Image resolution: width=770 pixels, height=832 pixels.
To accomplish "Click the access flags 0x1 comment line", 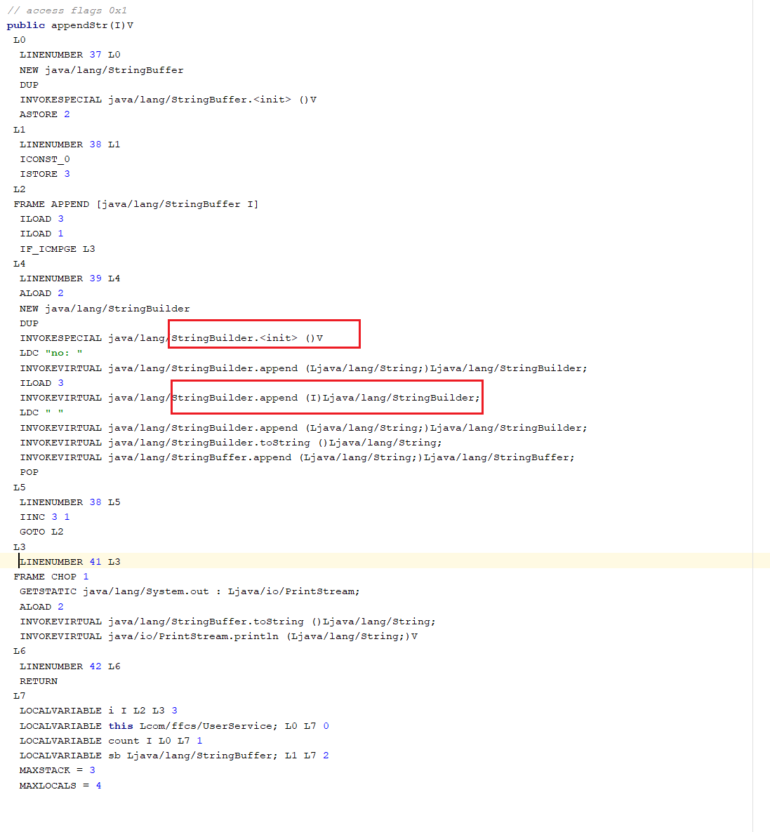I will pos(67,11).
